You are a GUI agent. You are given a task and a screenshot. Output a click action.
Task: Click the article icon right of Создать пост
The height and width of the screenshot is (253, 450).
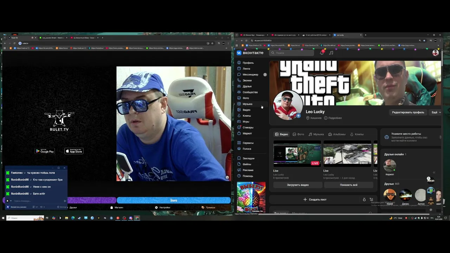pos(371,200)
